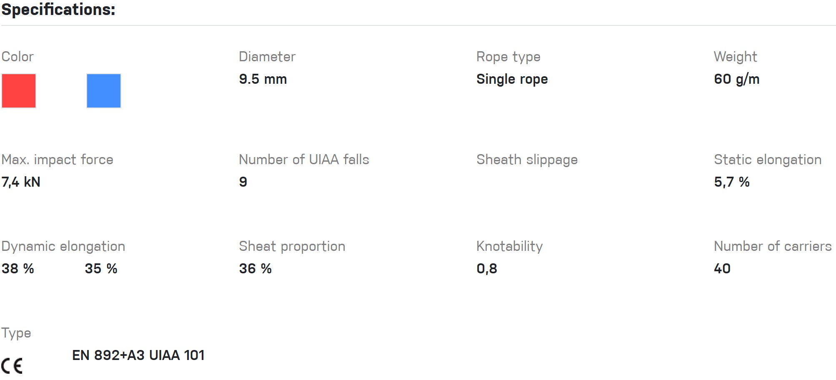The height and width of the screenshot is (380, 836).
Task: Click the 5,7 % static elongation value
Action: click(731, 182)
